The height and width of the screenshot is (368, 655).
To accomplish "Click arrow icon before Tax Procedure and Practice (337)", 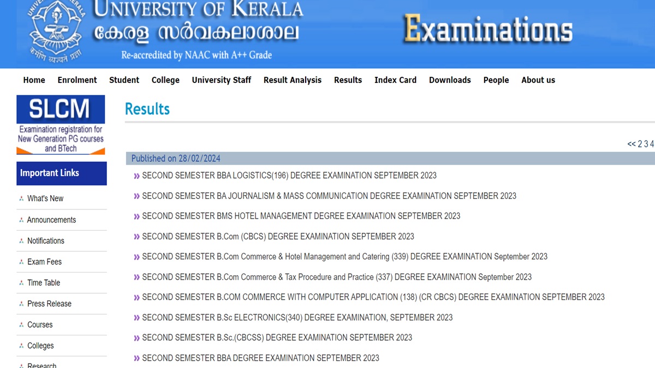I will (137, 277).
